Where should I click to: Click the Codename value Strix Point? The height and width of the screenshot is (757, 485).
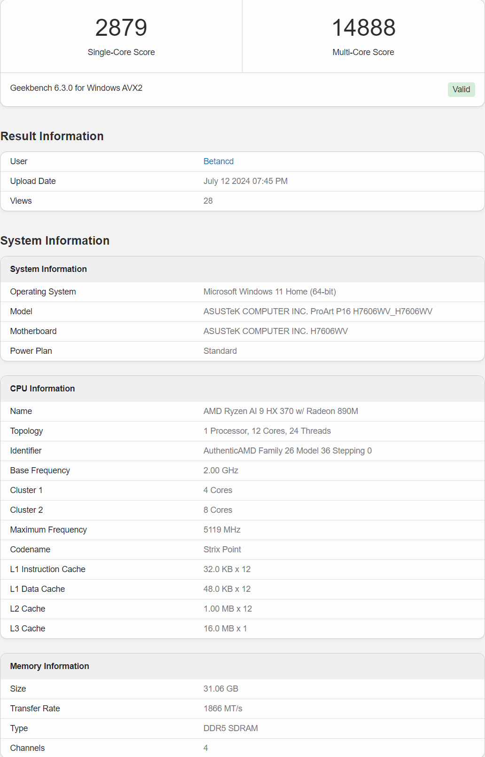222,550
